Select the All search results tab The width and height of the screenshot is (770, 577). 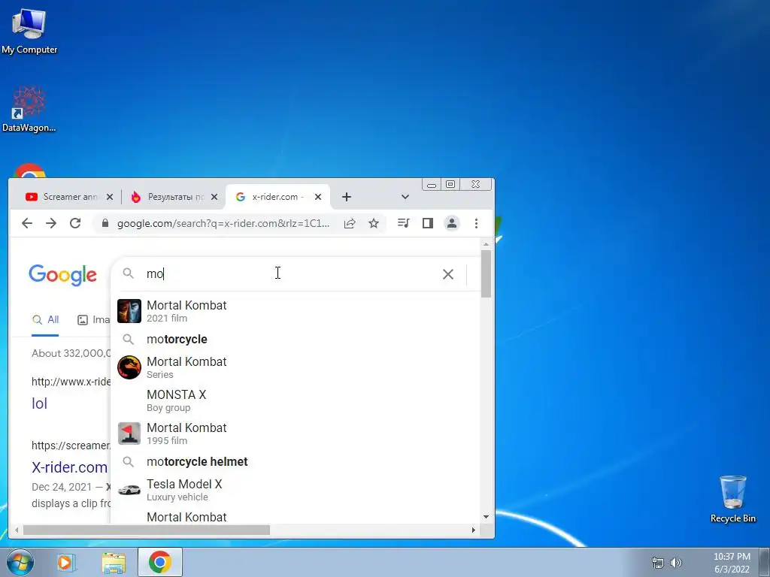pyautogui.click(x=45, y=320)
